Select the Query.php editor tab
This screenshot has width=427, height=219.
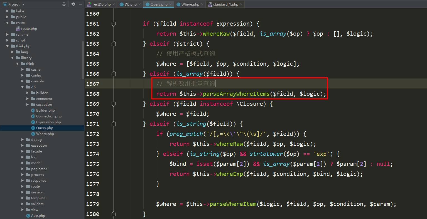pyautogui.click(x=159, y=4)
